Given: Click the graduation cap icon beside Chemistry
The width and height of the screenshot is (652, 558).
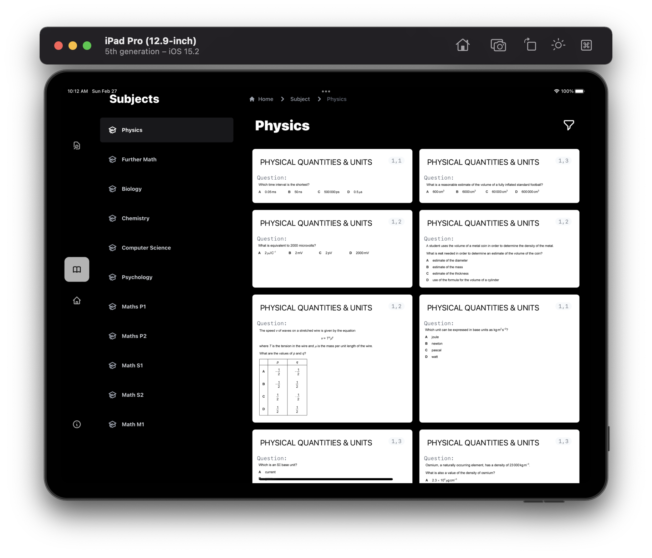Looking at the screenshot, I should tap(112, 218).
